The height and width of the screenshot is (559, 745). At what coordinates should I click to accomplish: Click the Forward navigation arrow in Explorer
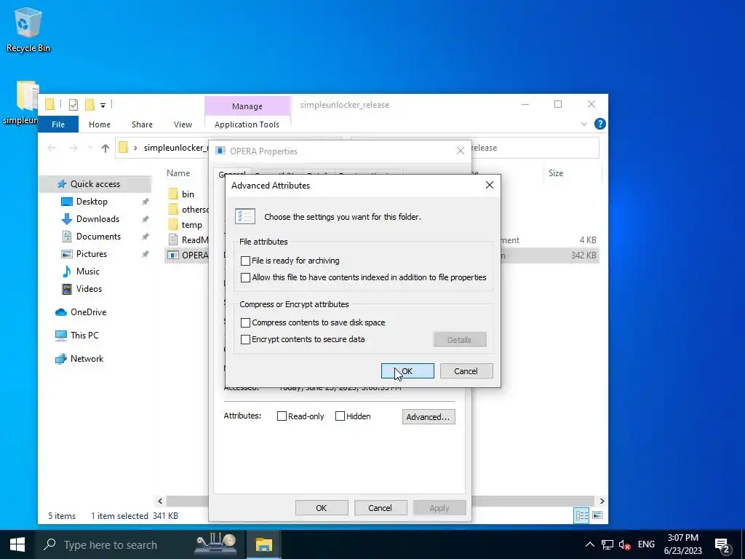tap(73, 148)
